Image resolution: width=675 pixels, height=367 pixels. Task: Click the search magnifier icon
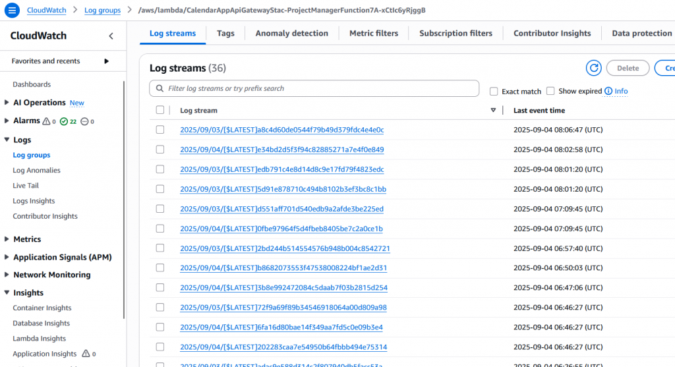[x=160, y=88]
